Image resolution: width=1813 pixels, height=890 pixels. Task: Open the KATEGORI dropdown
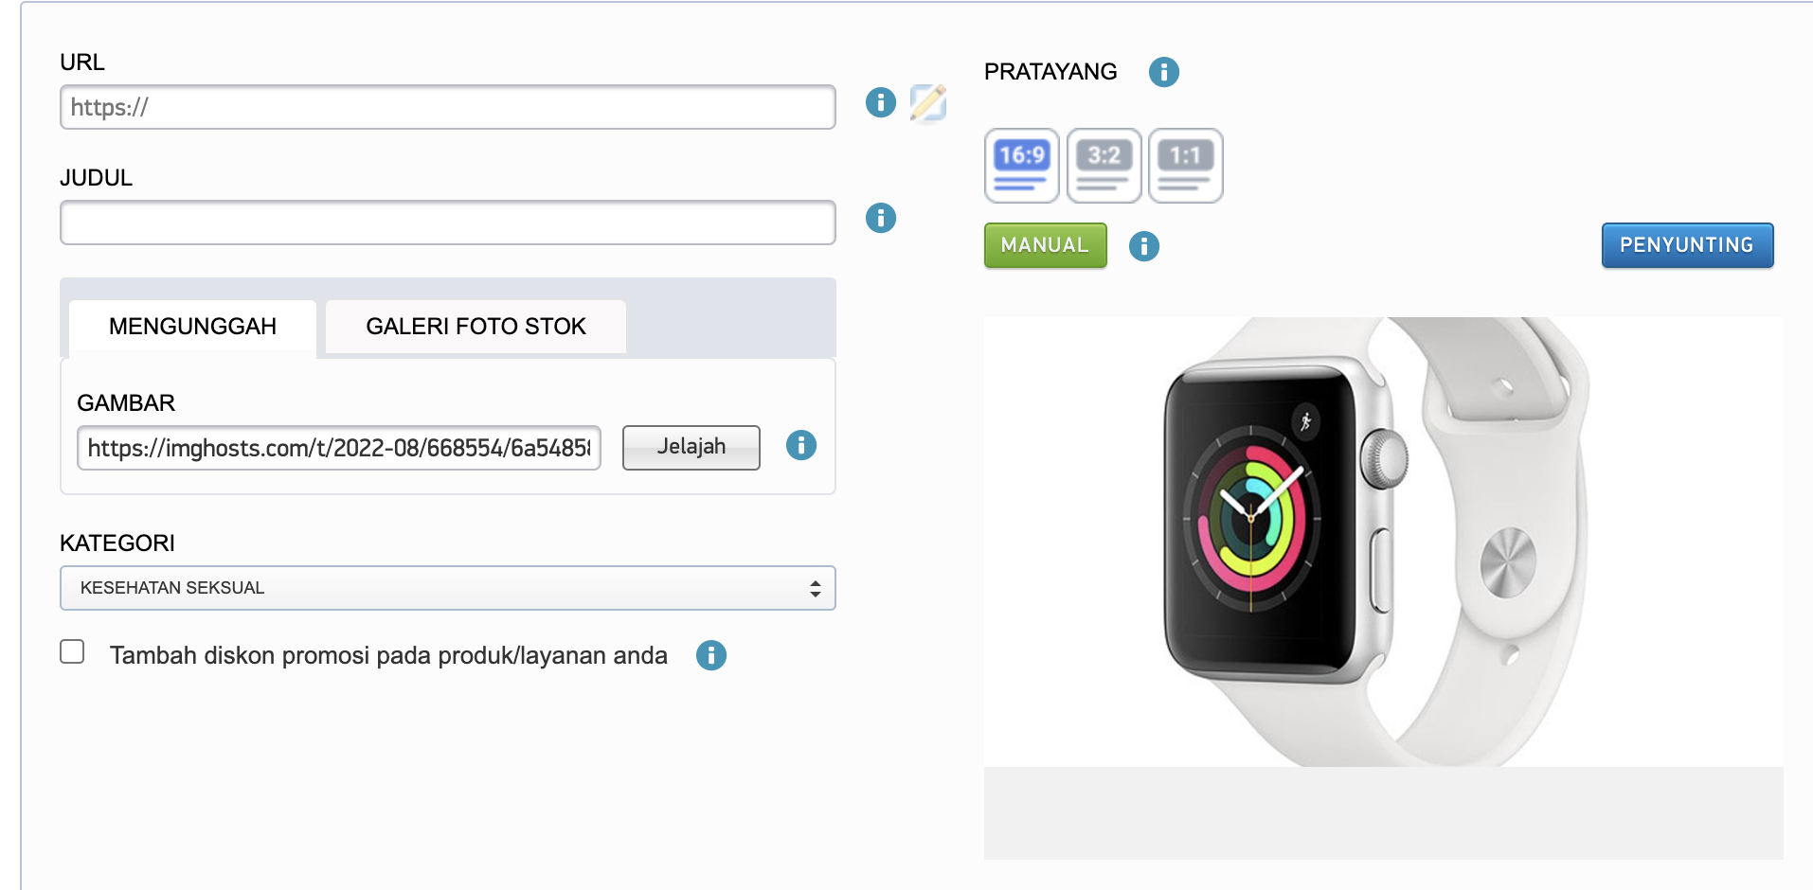tap(447, 588)
